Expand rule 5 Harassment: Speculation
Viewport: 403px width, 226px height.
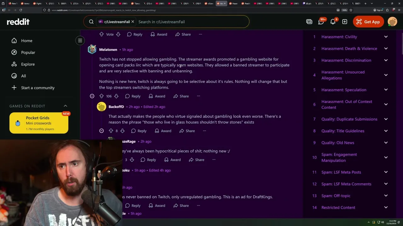point(386,90)
